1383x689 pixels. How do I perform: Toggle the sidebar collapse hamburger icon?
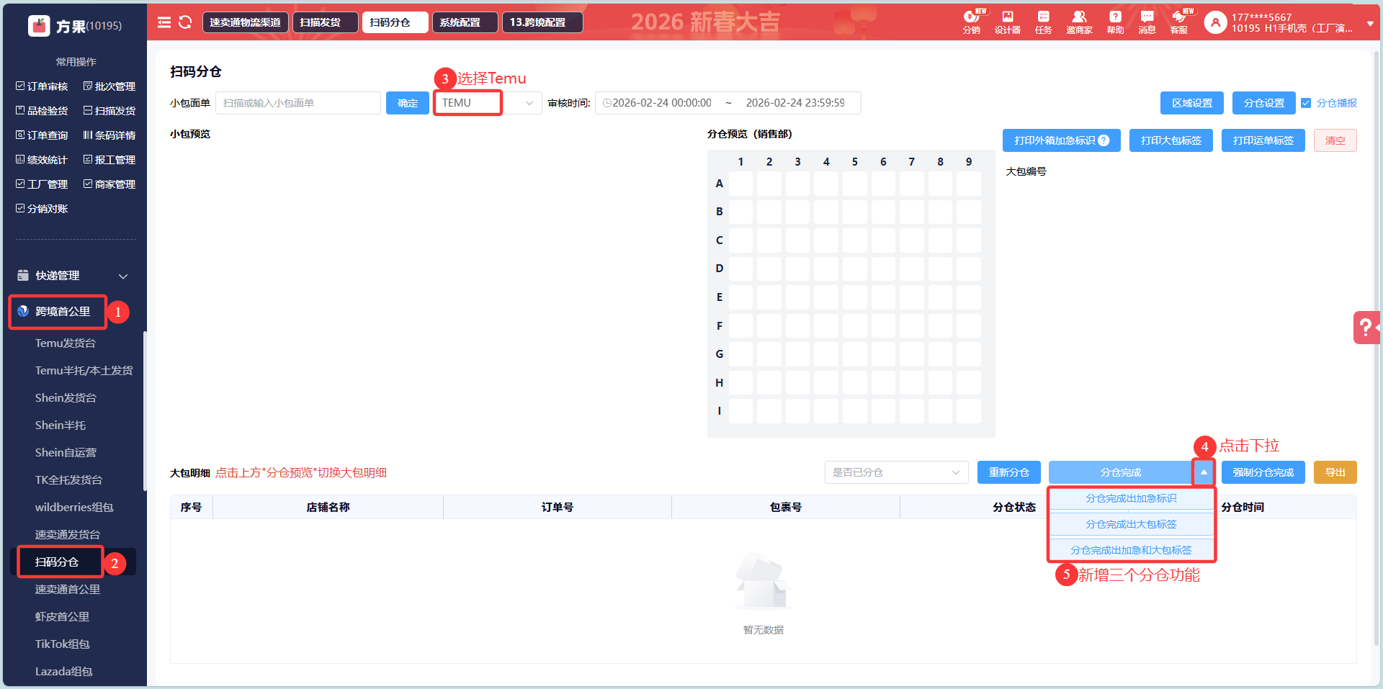coord(164,22)
